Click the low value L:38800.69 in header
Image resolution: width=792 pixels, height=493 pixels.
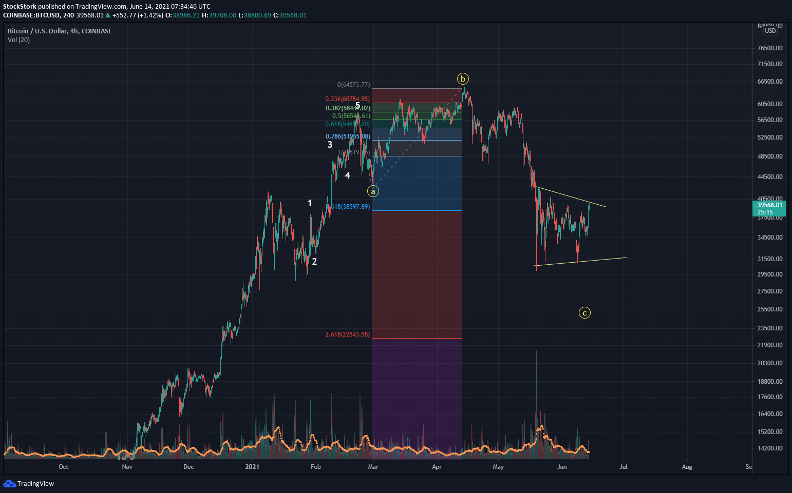click(x=255, y=15)
